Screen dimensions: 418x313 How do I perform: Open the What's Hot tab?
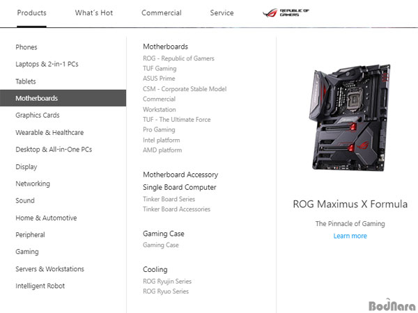[94, 13]
